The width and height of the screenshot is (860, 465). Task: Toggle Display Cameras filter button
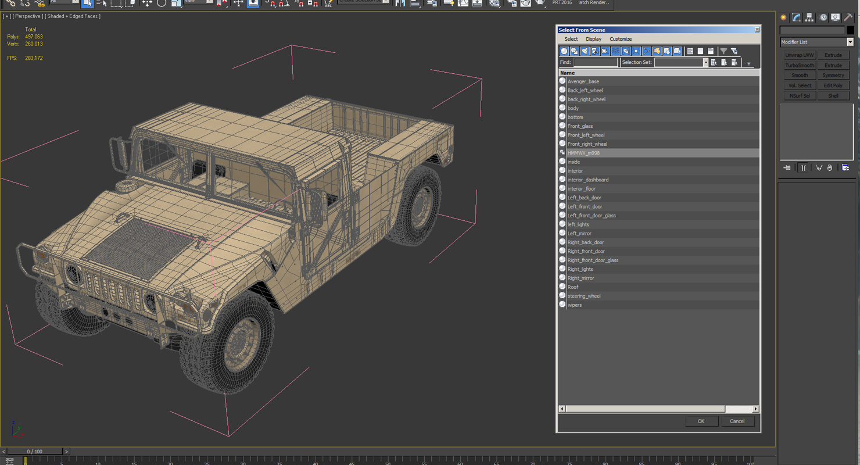[x=594, y=51]
